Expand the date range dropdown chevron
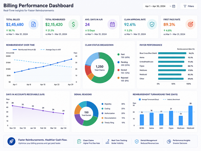 pyautogui.click(x=170, y=6)
